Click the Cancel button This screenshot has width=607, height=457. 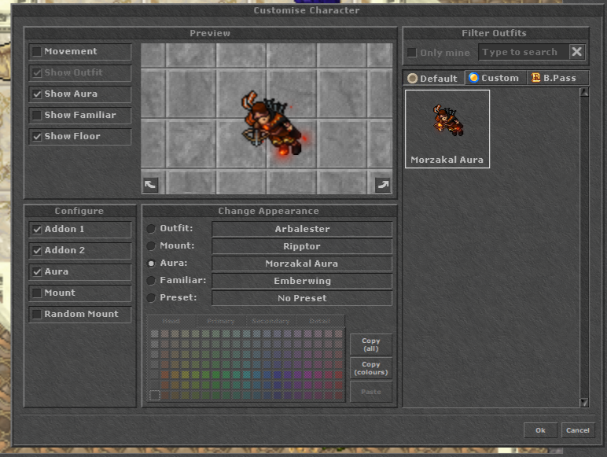tap(578, 430)
